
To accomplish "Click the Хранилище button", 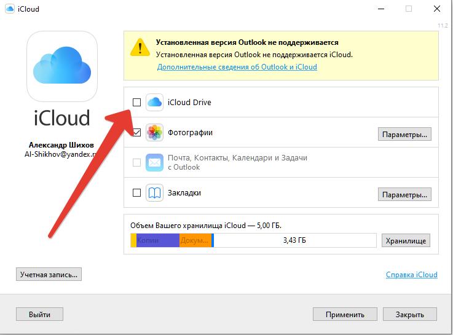I will point(406,240).
